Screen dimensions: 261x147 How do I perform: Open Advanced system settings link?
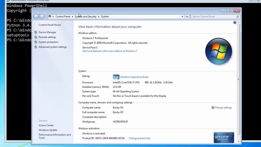(53, 47)
